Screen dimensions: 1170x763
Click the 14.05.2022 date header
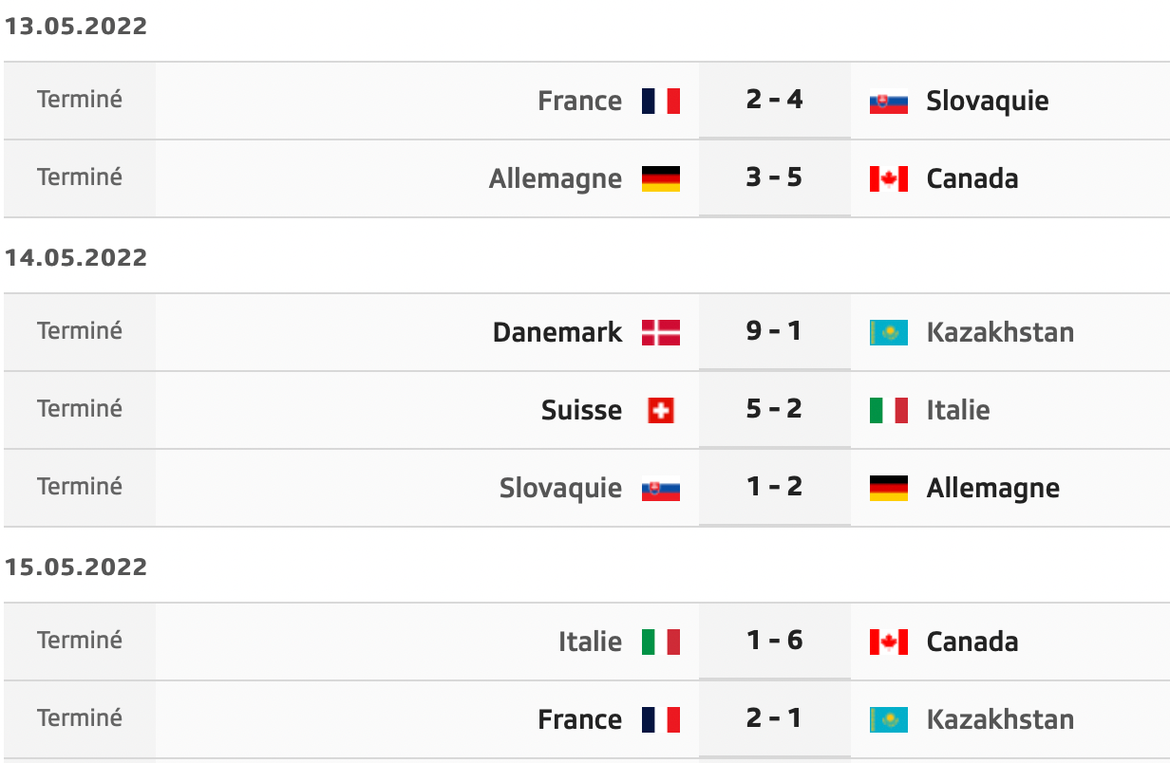tap(76, 258)
